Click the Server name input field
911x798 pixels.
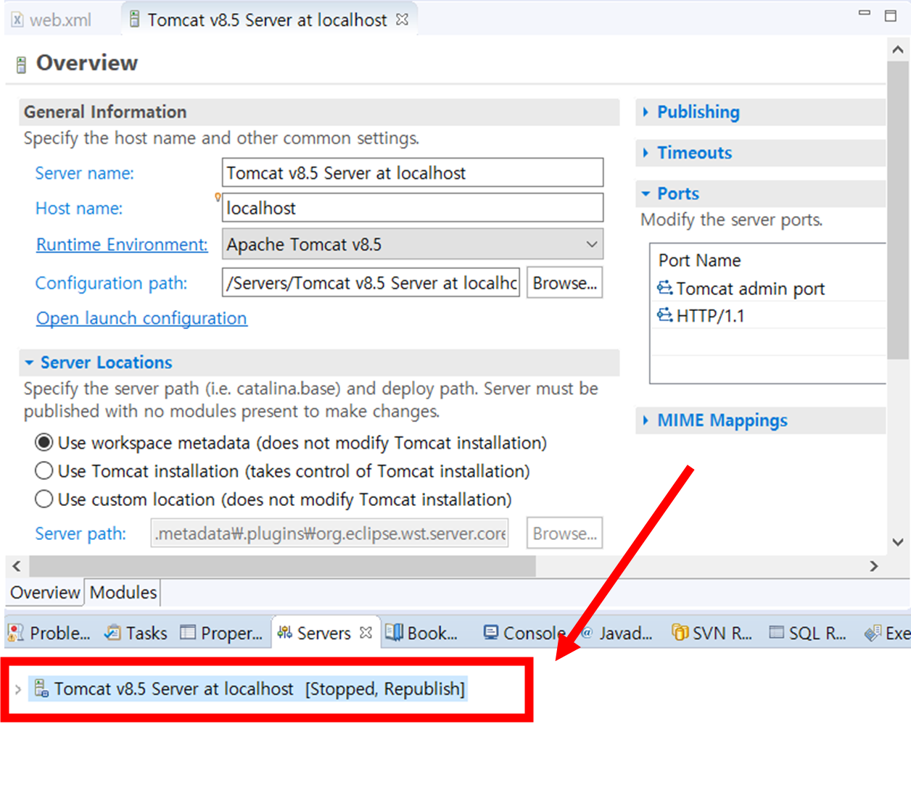(412, 173)
